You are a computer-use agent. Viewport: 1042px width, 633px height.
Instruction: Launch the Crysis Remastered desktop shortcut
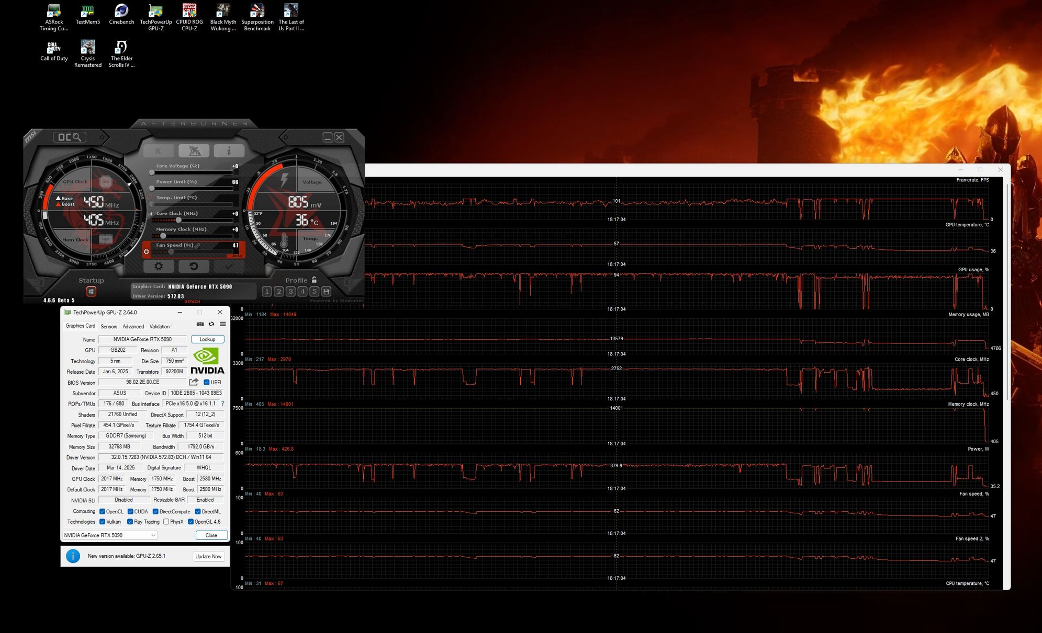click(87, 54)
